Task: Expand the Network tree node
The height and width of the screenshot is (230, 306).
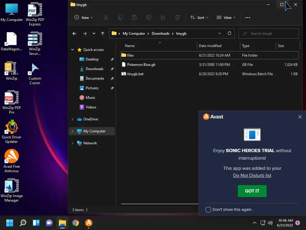Action: pyautogui.click(x=72, y=143)
